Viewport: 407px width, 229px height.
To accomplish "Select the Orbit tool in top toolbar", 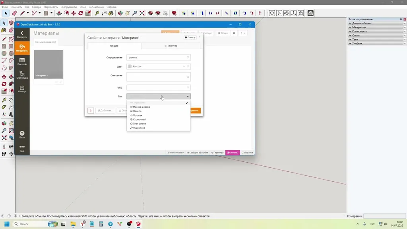I will (120, 13).
